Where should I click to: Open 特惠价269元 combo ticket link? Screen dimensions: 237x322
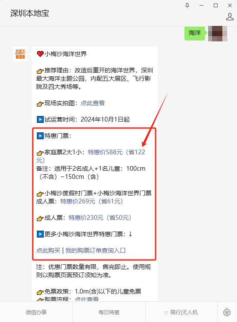(91, 201)
